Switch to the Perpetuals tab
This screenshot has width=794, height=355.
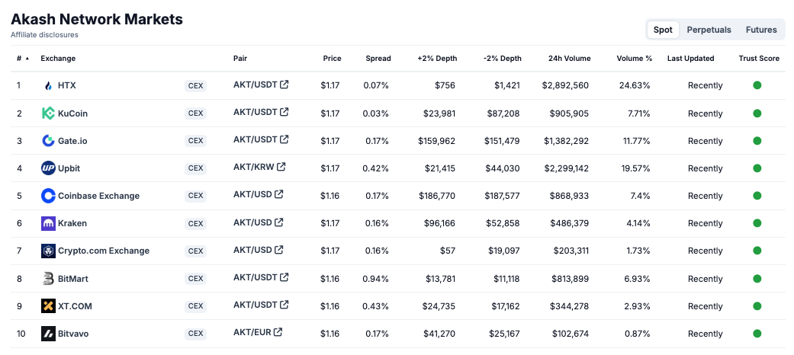[709, 30]
